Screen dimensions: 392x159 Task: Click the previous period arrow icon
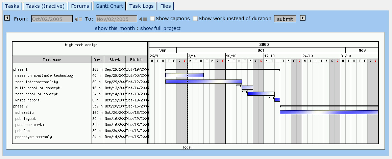click(x=6, y=18)
